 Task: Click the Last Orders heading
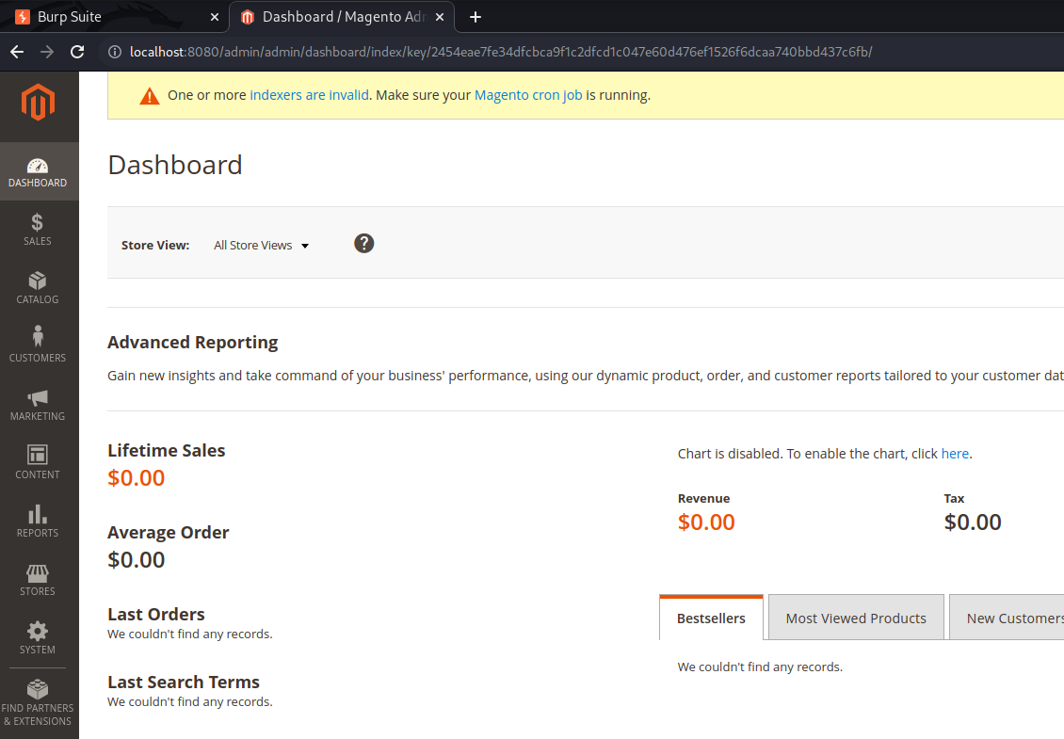[x=156, y=614]
